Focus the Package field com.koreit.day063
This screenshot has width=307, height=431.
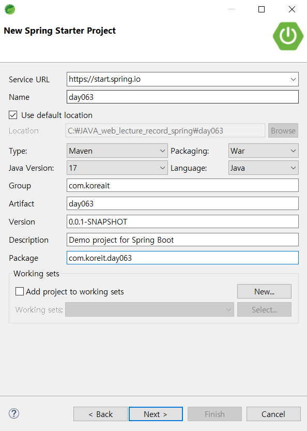coord(182,258)
